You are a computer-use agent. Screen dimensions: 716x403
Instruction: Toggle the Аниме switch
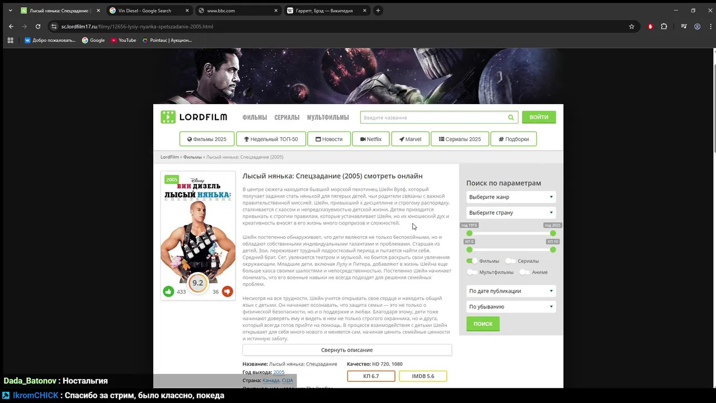[x=525, y=272]
